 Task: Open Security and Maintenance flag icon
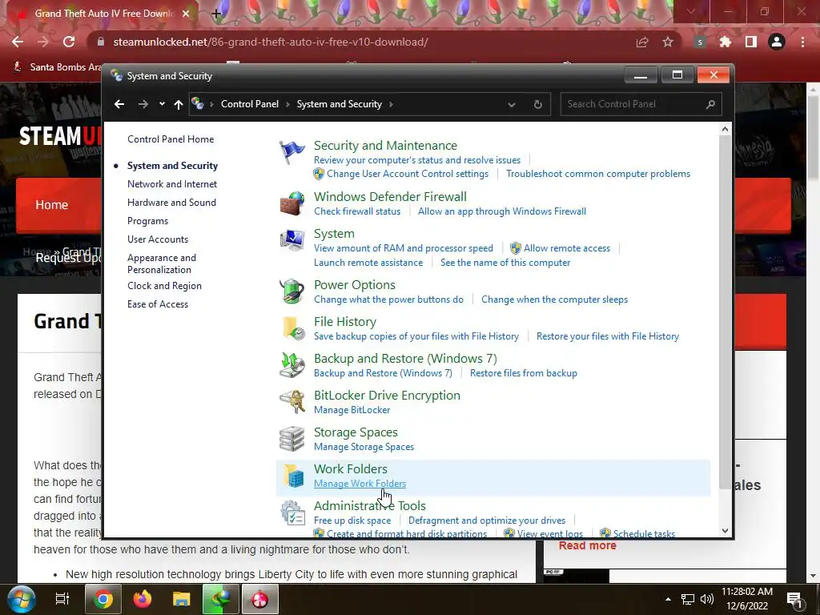(291, 152)
